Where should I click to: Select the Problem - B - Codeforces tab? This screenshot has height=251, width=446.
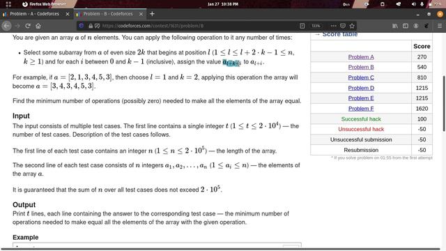click(x=108, y=14)
